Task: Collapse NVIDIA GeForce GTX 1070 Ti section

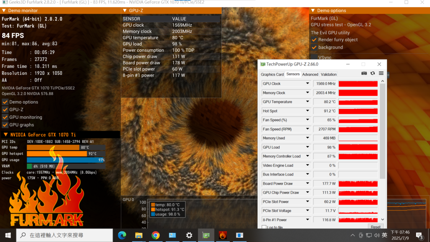Action: [5, 135]
